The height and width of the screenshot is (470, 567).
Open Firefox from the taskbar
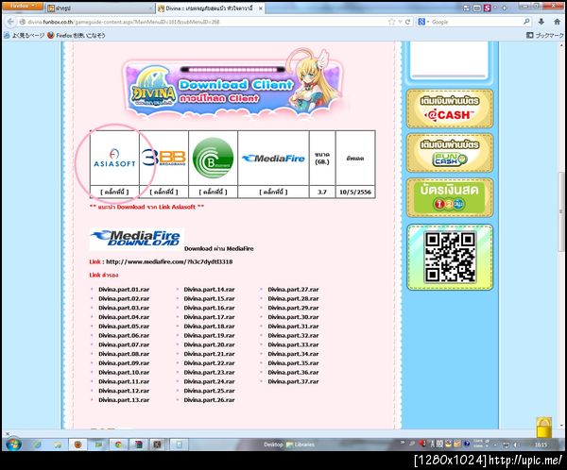(x=77, y=445)
